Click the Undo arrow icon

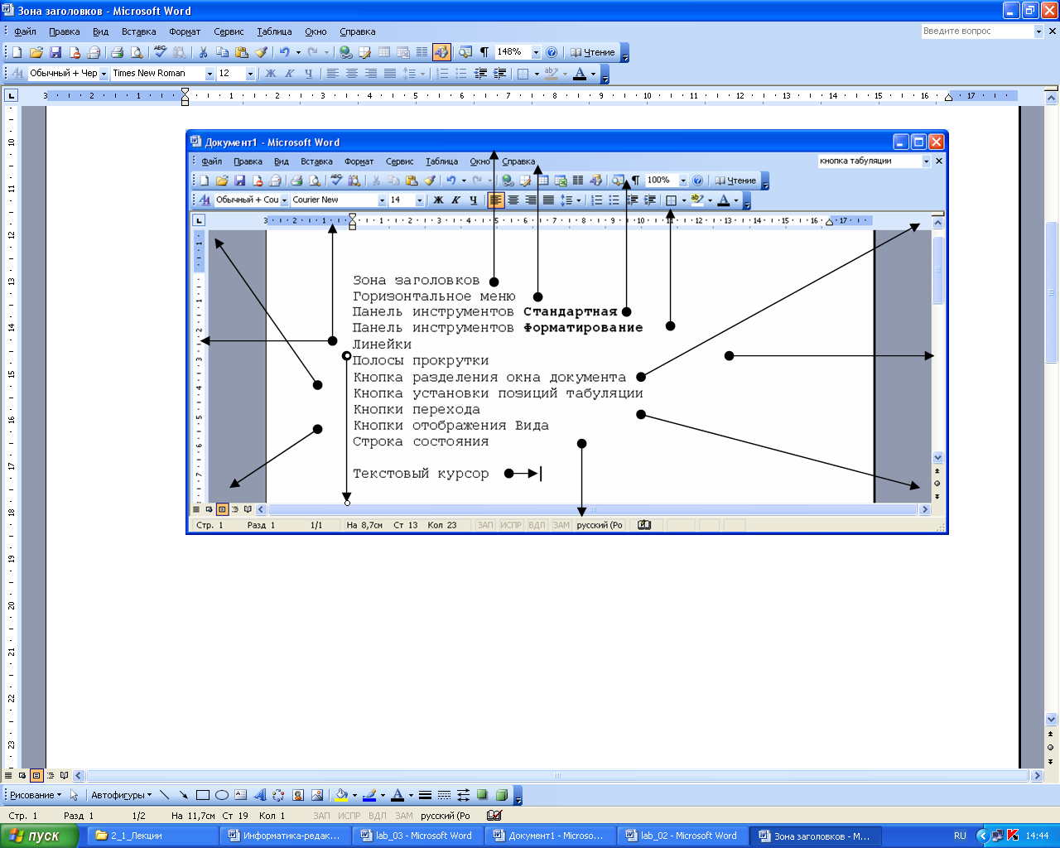coord(284,52)
